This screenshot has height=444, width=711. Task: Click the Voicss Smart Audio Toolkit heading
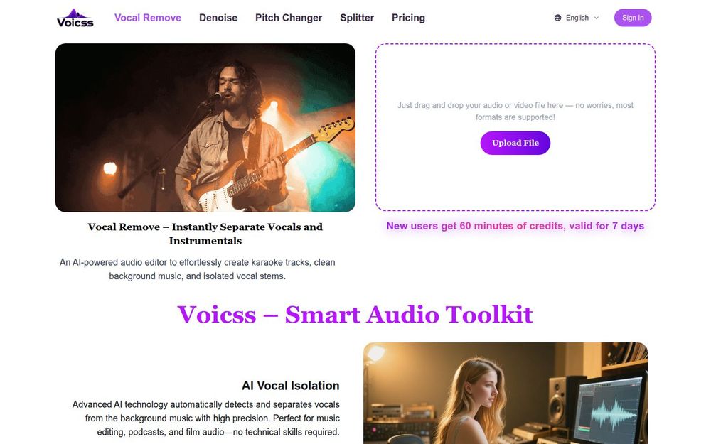[x=355, y=315]
